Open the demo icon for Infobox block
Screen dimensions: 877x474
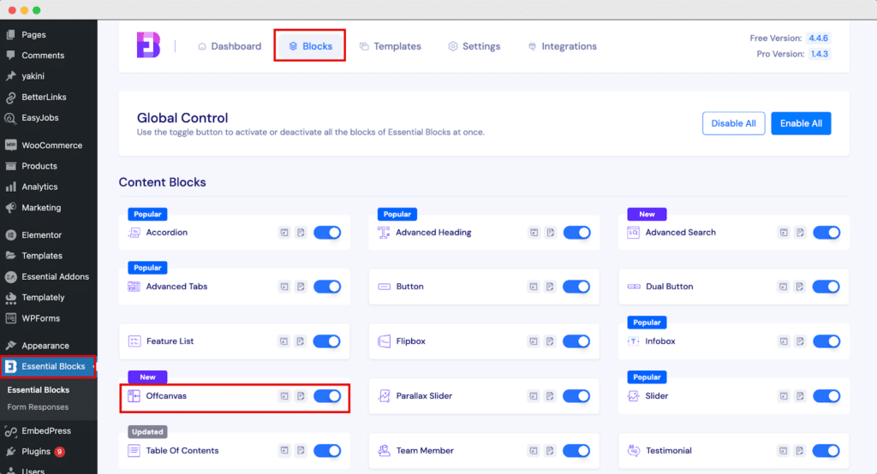784,341
